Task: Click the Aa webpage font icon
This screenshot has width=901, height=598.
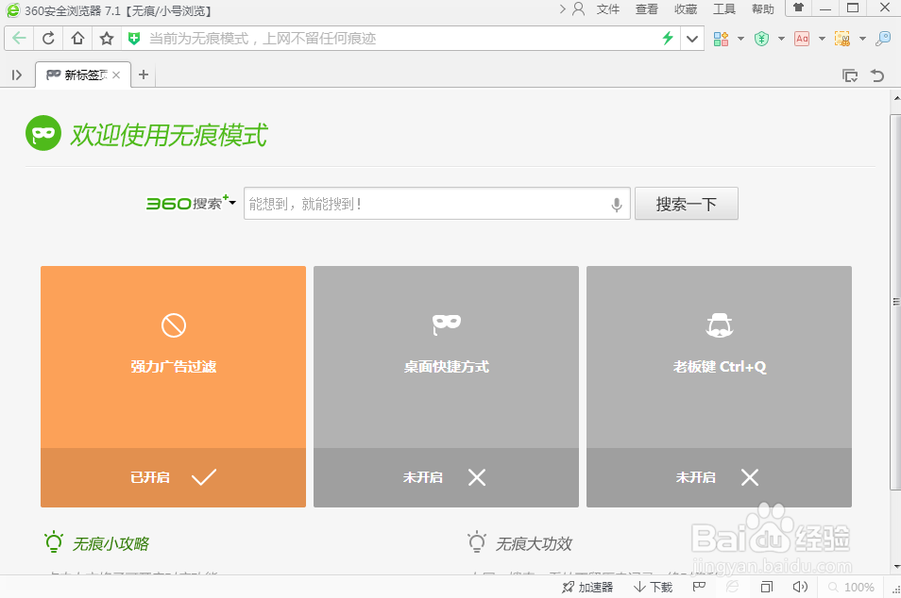Action: [x=801, y=39]
